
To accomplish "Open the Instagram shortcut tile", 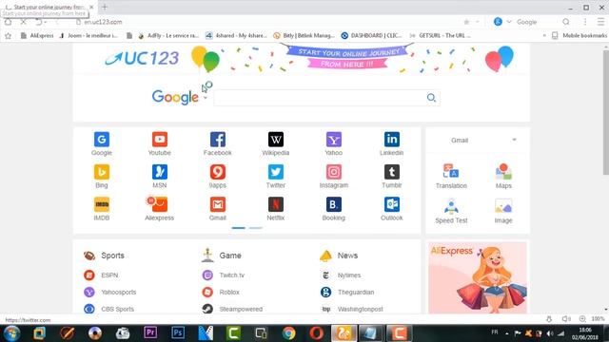I will pyautogui.click(x=334, y=177).
